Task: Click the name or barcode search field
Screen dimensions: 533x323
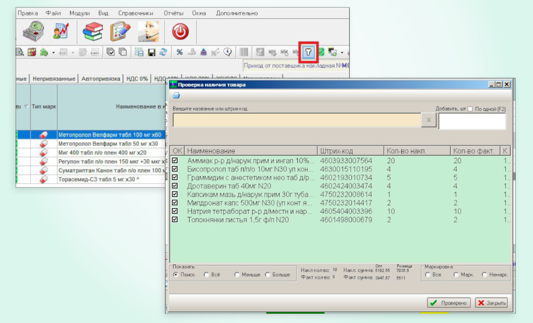Action: 297,120
